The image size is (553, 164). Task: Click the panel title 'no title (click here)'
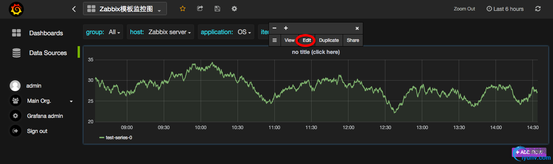click(x=316, y=52)
